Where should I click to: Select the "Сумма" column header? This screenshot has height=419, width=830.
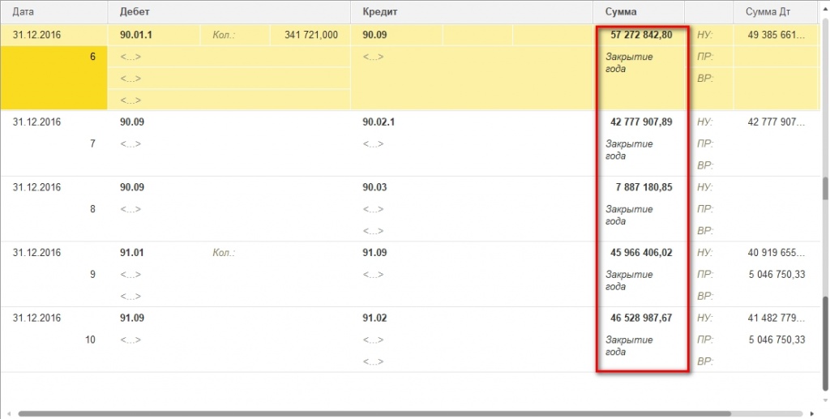click(x=621, y=13)
